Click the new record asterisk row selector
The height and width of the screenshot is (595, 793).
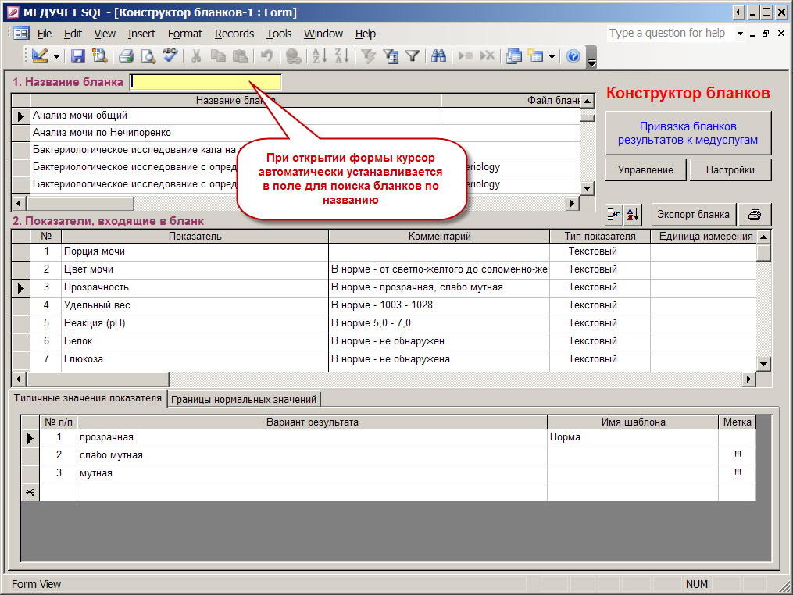pos(30,492)
